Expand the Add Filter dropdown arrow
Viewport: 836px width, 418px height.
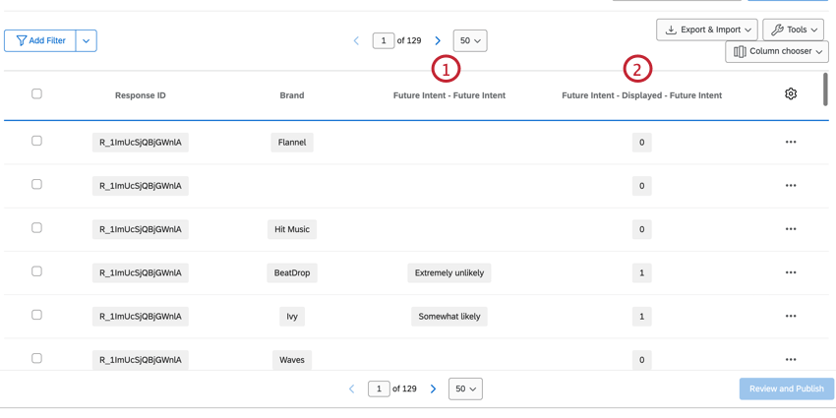pyautogui.click(x=87, y=40)
